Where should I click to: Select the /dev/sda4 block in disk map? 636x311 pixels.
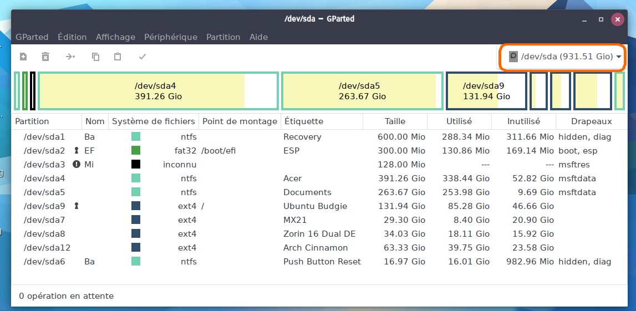tap(158, 91)
